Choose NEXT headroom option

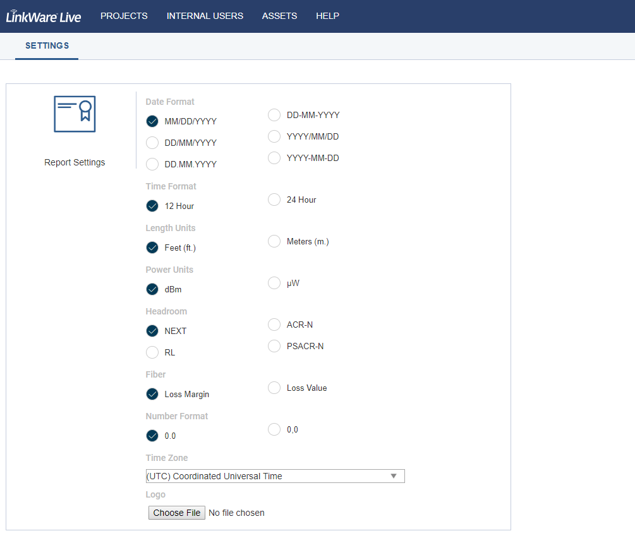tap(152, 331)
